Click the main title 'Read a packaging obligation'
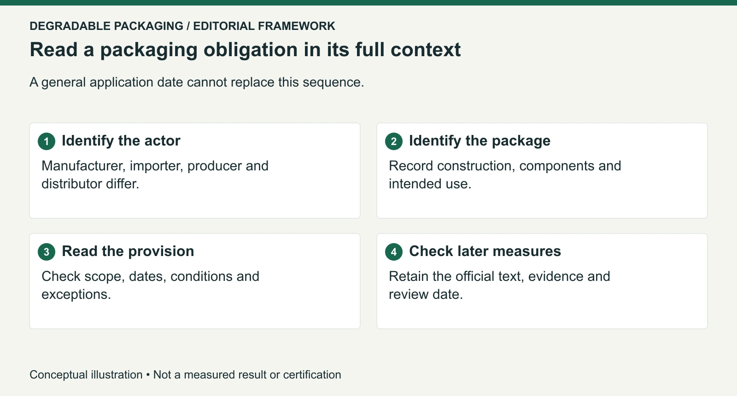 click(245, 50)
